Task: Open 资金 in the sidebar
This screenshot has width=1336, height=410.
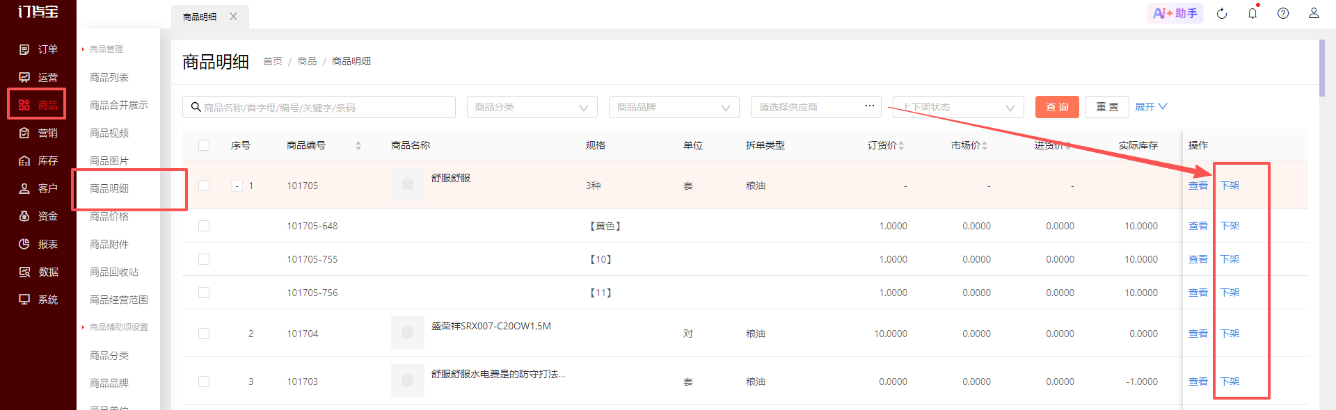Action: 38,216
